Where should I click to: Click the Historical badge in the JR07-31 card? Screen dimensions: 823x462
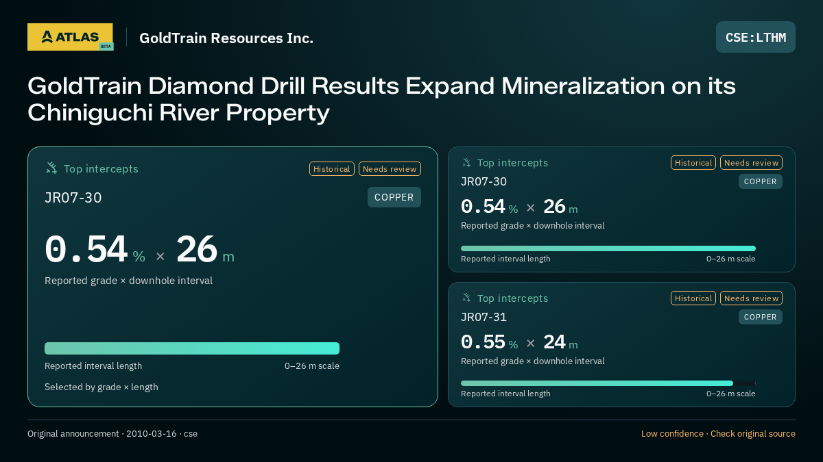coord(693,298)
